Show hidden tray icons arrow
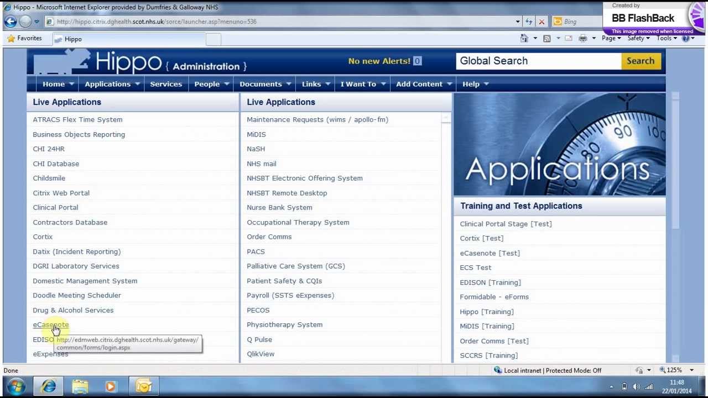This screenshot has width=708, height=398. (x=612, y=387)
